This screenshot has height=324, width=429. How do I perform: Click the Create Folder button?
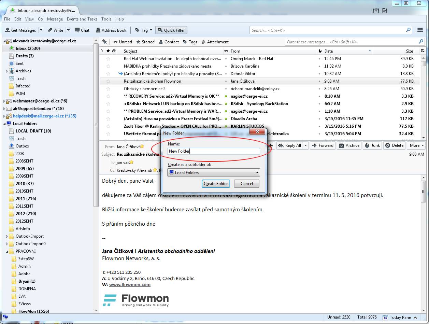coord(216,184)
